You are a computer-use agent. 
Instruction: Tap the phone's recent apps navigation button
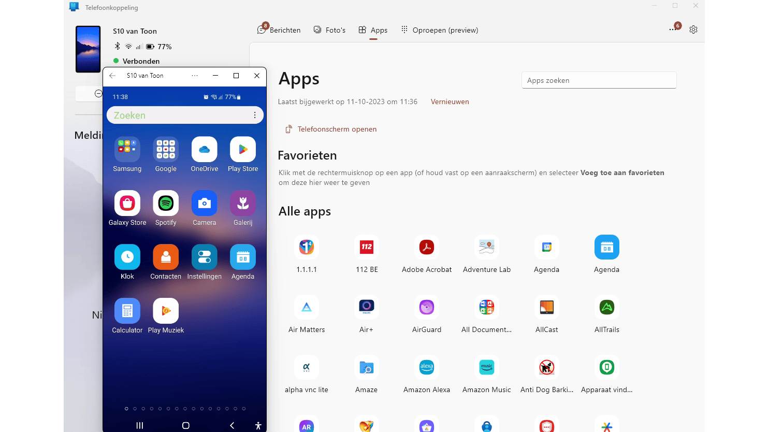[139, 425]
